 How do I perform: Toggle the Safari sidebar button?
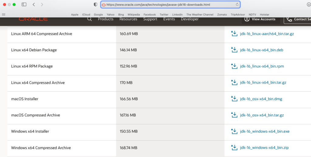tap(24, 4)
